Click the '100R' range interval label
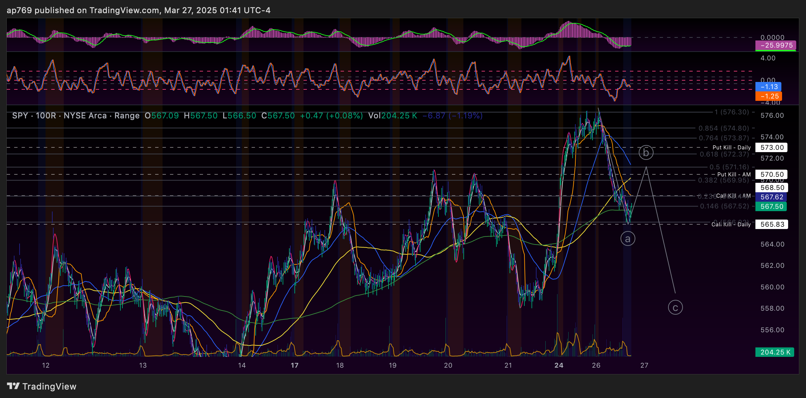Screen dimensions: 806x398 click(46, 116)
